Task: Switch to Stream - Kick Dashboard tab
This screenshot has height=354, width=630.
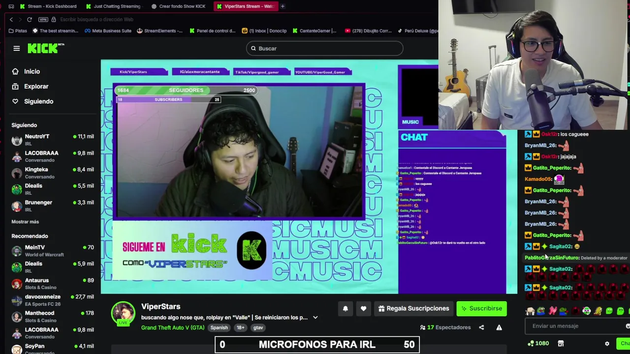Action: pos(48,6)
